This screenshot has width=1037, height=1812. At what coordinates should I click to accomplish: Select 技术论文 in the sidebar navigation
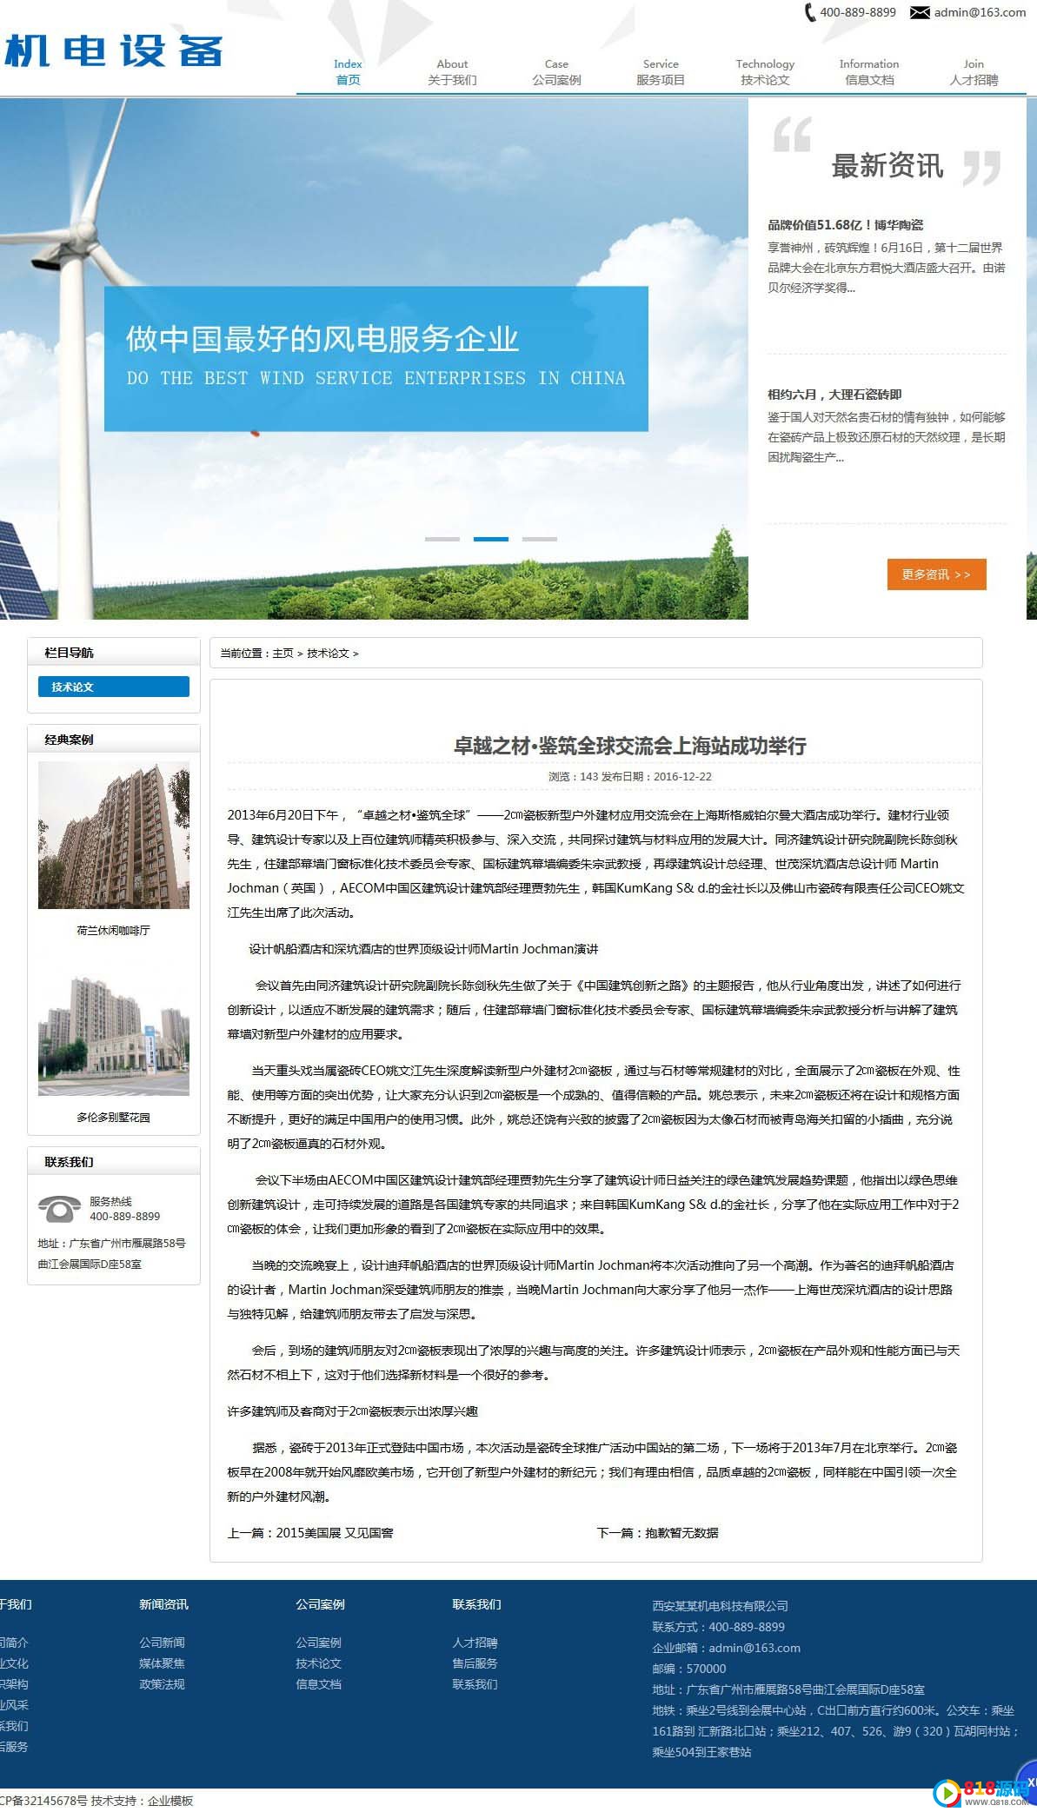pos(114,687)
